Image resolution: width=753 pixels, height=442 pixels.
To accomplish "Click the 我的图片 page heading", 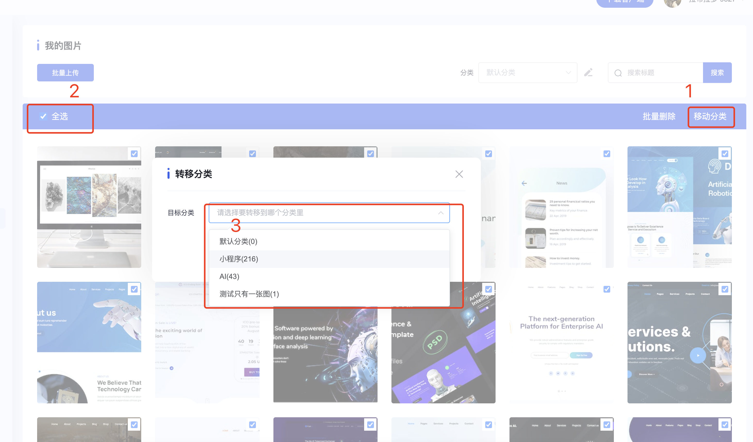I will click(x=63, y=46).
